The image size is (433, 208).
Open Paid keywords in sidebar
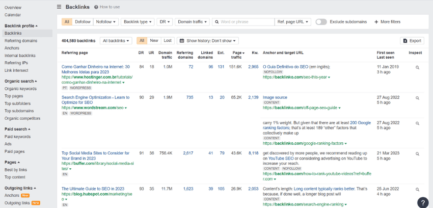click(x=18, y=137)
